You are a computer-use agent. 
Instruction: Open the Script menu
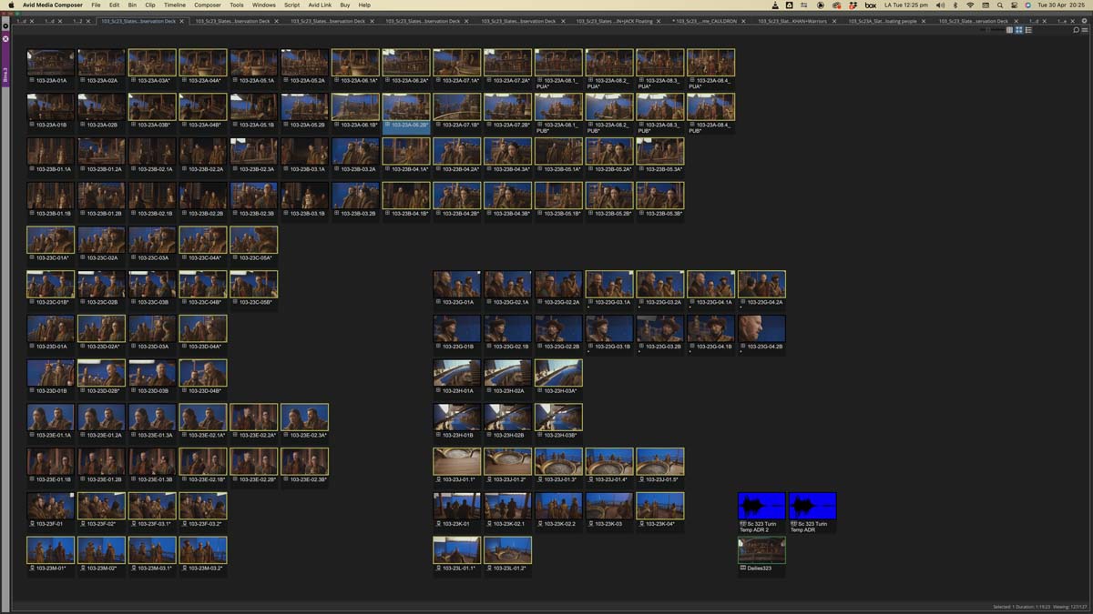coord(291,5)
